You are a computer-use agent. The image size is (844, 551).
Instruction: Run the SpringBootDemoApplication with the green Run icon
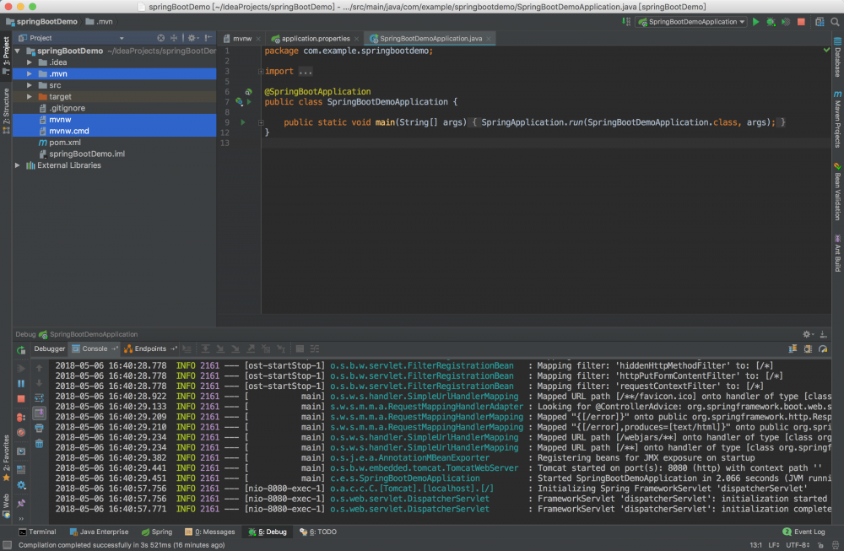tap(756, 21)
